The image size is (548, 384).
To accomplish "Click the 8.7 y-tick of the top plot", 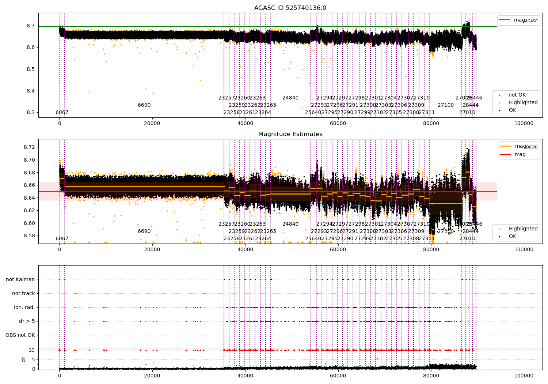I will point(31,26).
